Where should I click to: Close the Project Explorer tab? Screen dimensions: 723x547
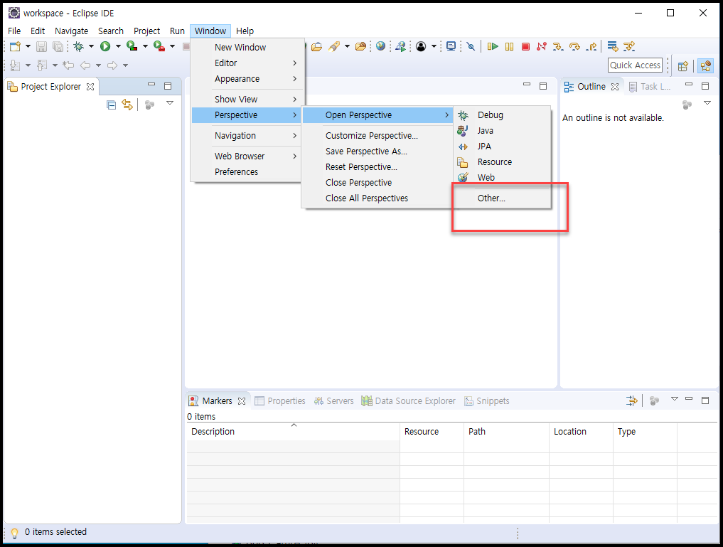tap(90, 87)
